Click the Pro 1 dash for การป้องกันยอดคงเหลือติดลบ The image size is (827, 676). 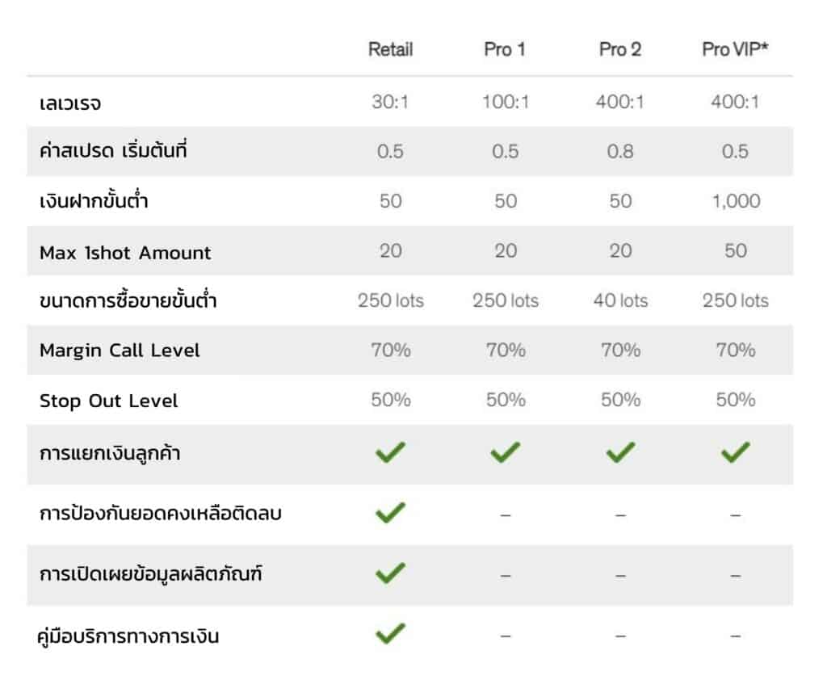[506, 514]
